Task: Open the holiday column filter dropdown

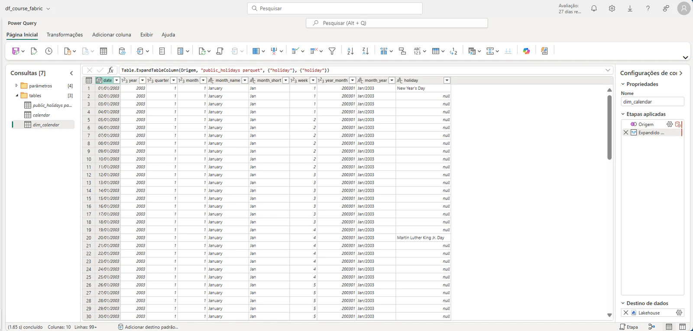Action: 447,80
